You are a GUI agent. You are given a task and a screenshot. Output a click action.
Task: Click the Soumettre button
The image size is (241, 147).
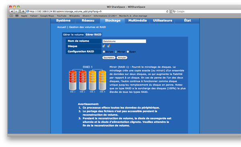click(x=109, y=58)
